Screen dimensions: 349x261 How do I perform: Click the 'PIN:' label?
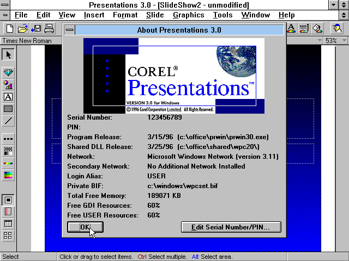tap(74, 127)
